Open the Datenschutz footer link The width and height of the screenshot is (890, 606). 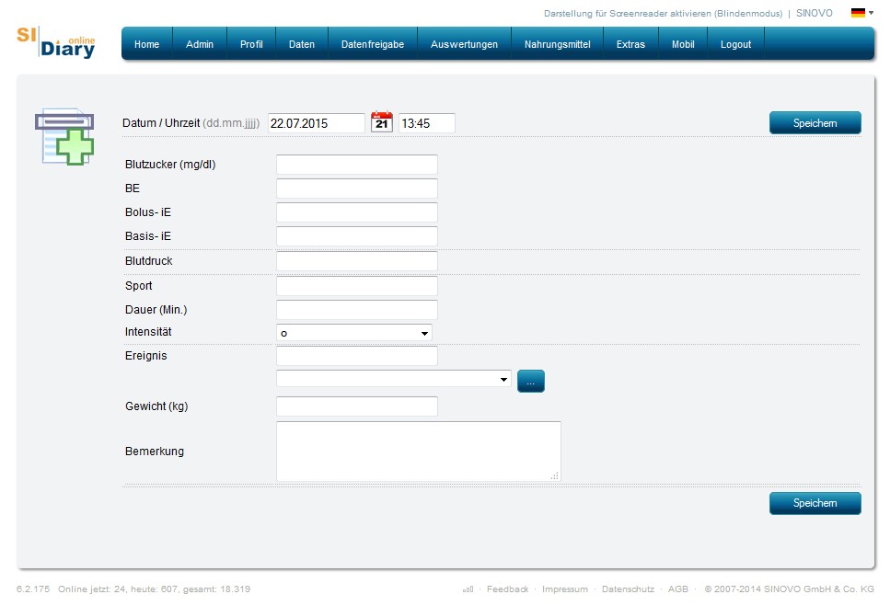click(x=628, y=589)
